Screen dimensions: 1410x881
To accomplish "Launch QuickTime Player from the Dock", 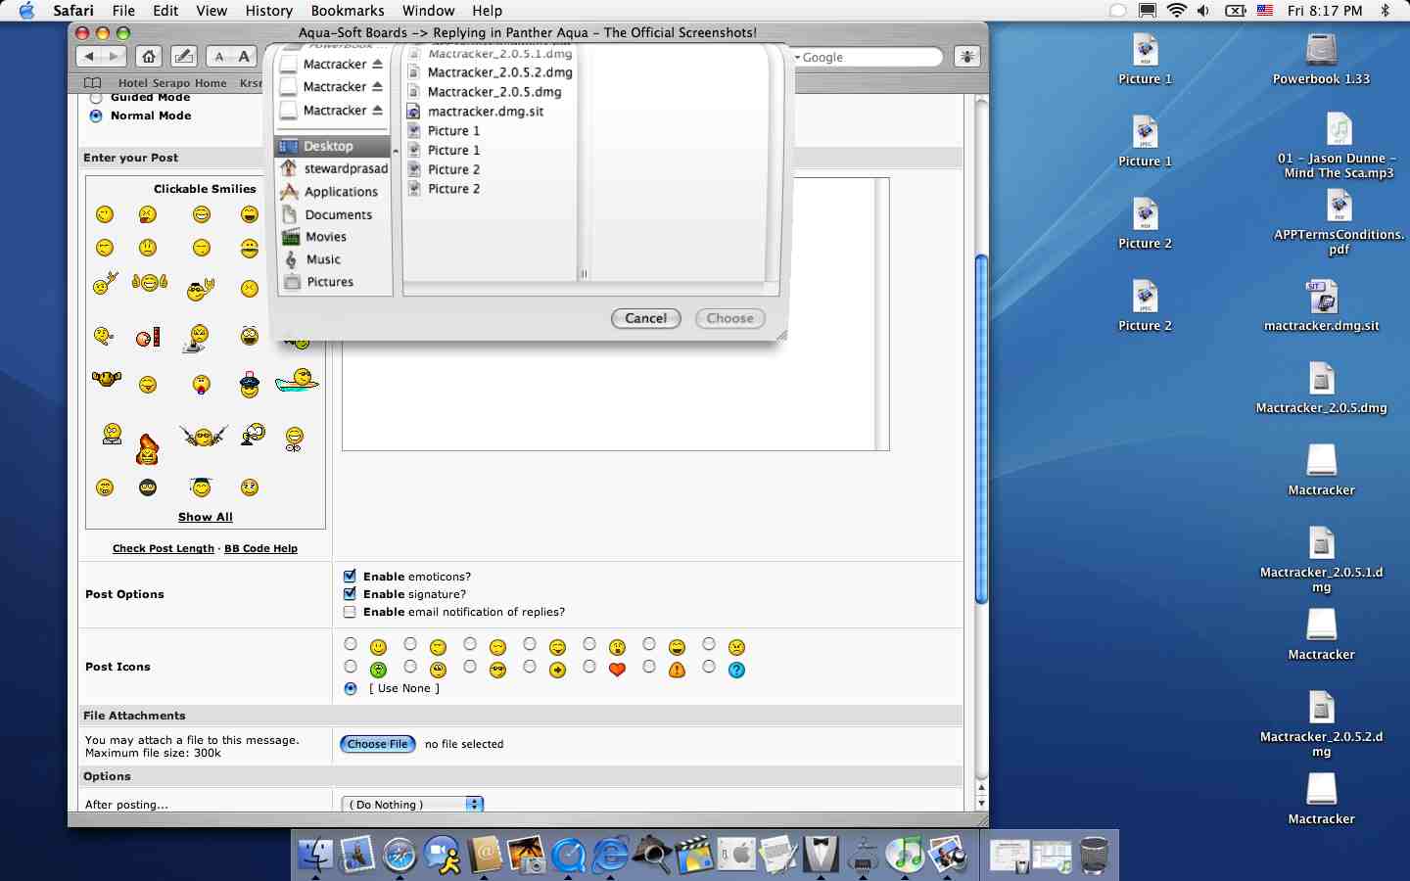I will click(x=569, y=856).
